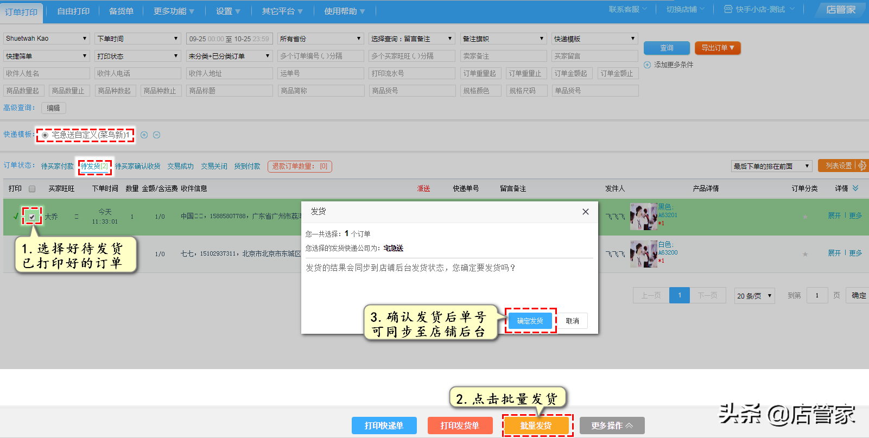Click the minus icon next to 快递模板
869x438 pixels.
156,135
